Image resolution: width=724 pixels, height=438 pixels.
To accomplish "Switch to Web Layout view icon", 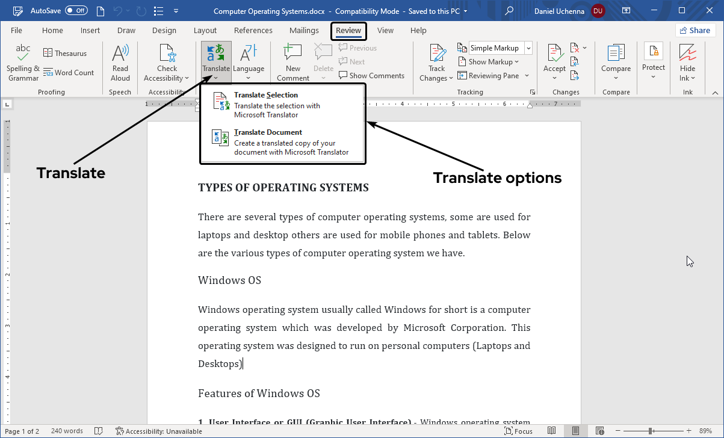I will tap(599, 431).
